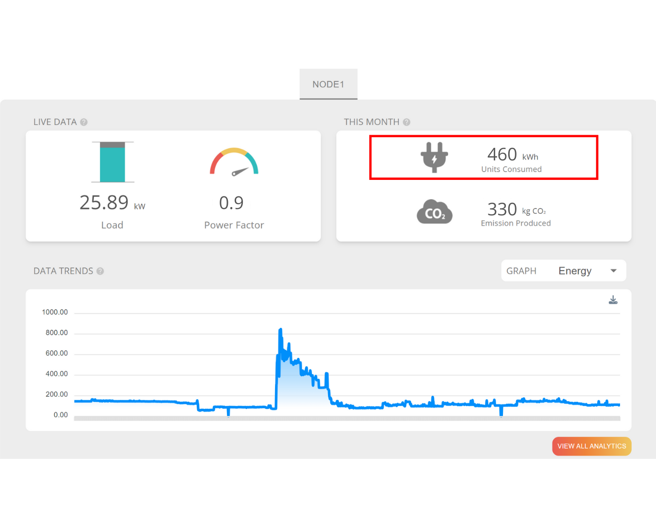656x525 pixels.
Task: Click the Units Consumed label
Action: (511, 169)
